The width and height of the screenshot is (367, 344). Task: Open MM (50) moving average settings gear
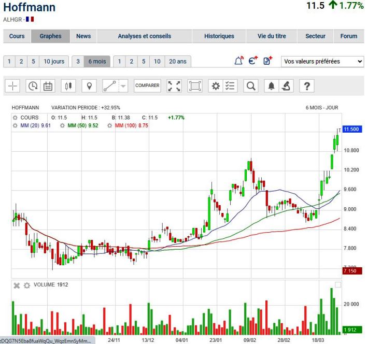click(x=62, y=125)
